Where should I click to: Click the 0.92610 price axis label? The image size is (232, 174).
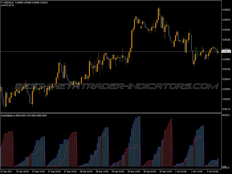226,79
